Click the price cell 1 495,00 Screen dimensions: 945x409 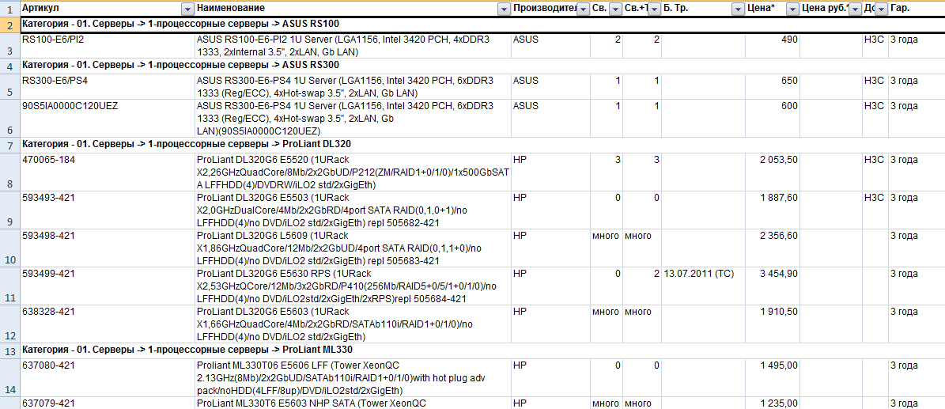click(773, 377)
